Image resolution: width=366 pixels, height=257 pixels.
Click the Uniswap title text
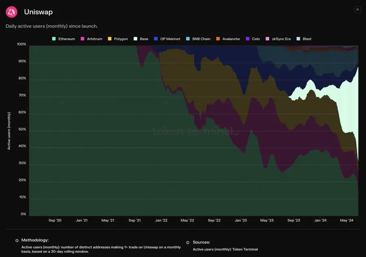pyautogui.click(x=39, y=12)
